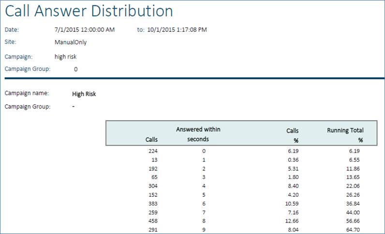Screen dimensions: 385x234
Task: Click the Call Answer Distribution report title
Action: tap(89, 12)
